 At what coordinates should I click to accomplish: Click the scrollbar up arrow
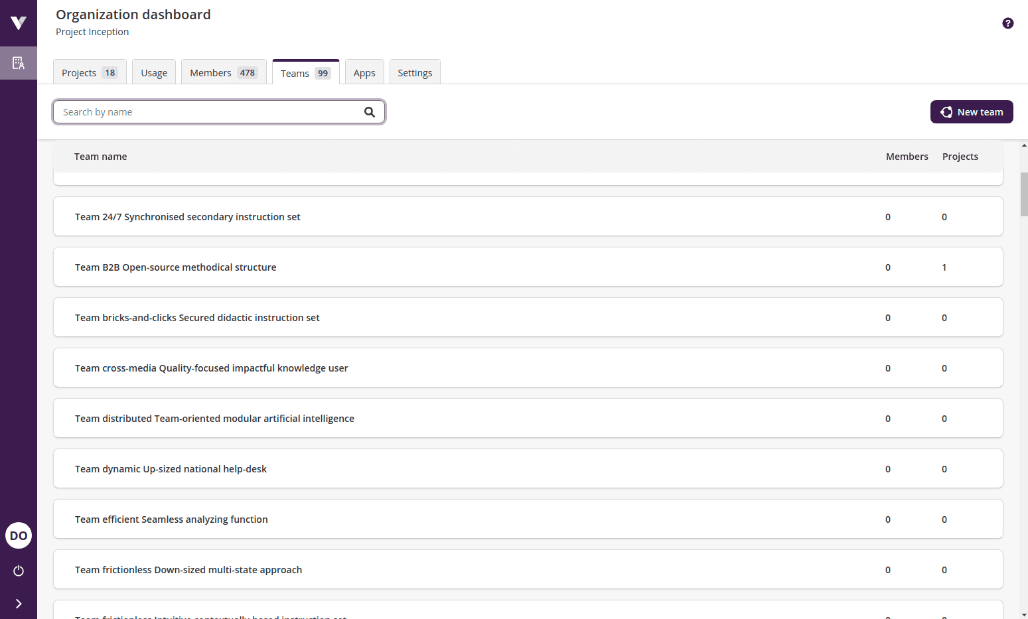[x=1024, y=145]
